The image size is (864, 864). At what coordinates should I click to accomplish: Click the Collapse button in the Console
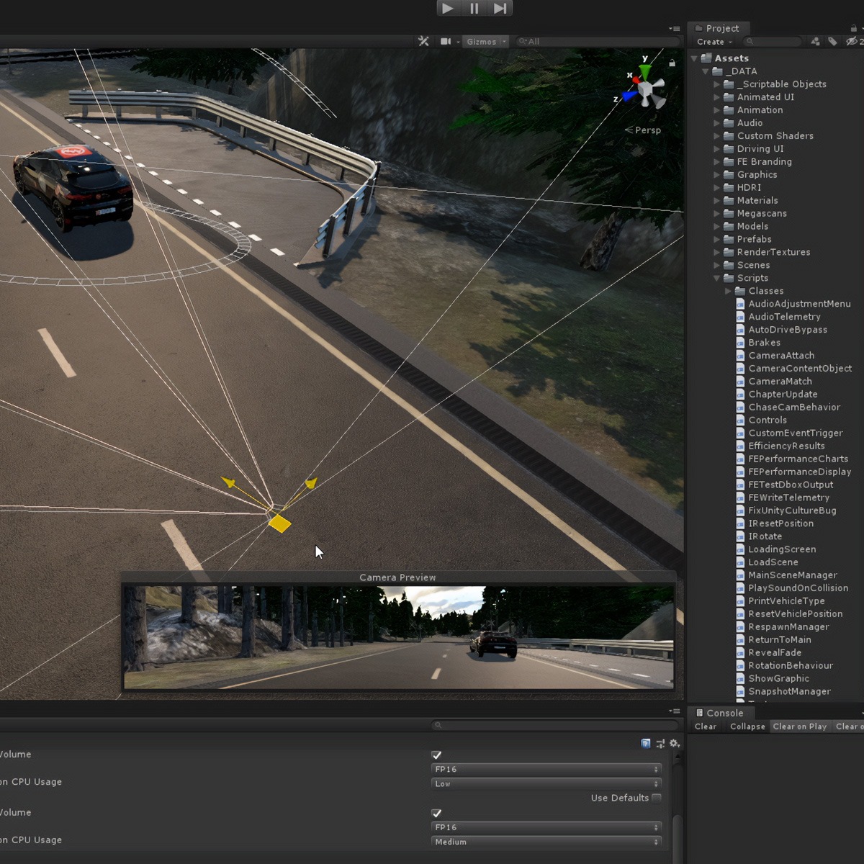pyautogui.click(x=747, y=726)
